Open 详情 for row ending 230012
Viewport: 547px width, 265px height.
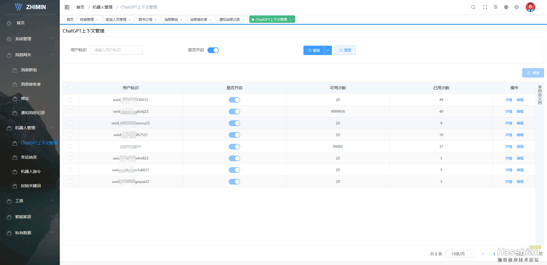tap(509, 100)
